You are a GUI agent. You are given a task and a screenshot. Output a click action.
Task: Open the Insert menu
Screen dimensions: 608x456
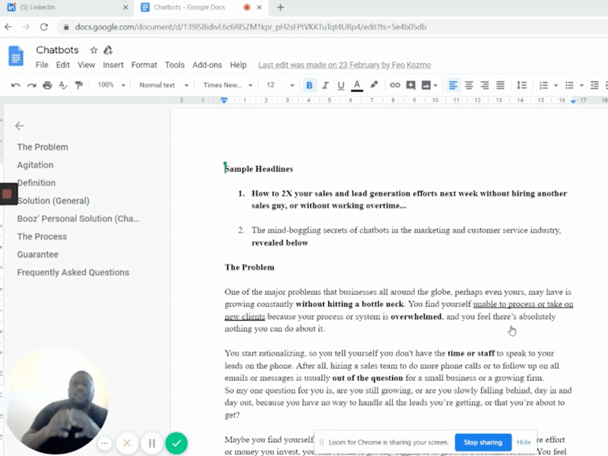click(x=112, y=65)
